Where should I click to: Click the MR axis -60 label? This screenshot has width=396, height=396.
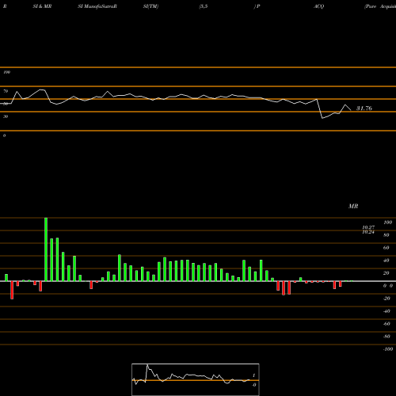pyautogui.click(x=386, y=324)
